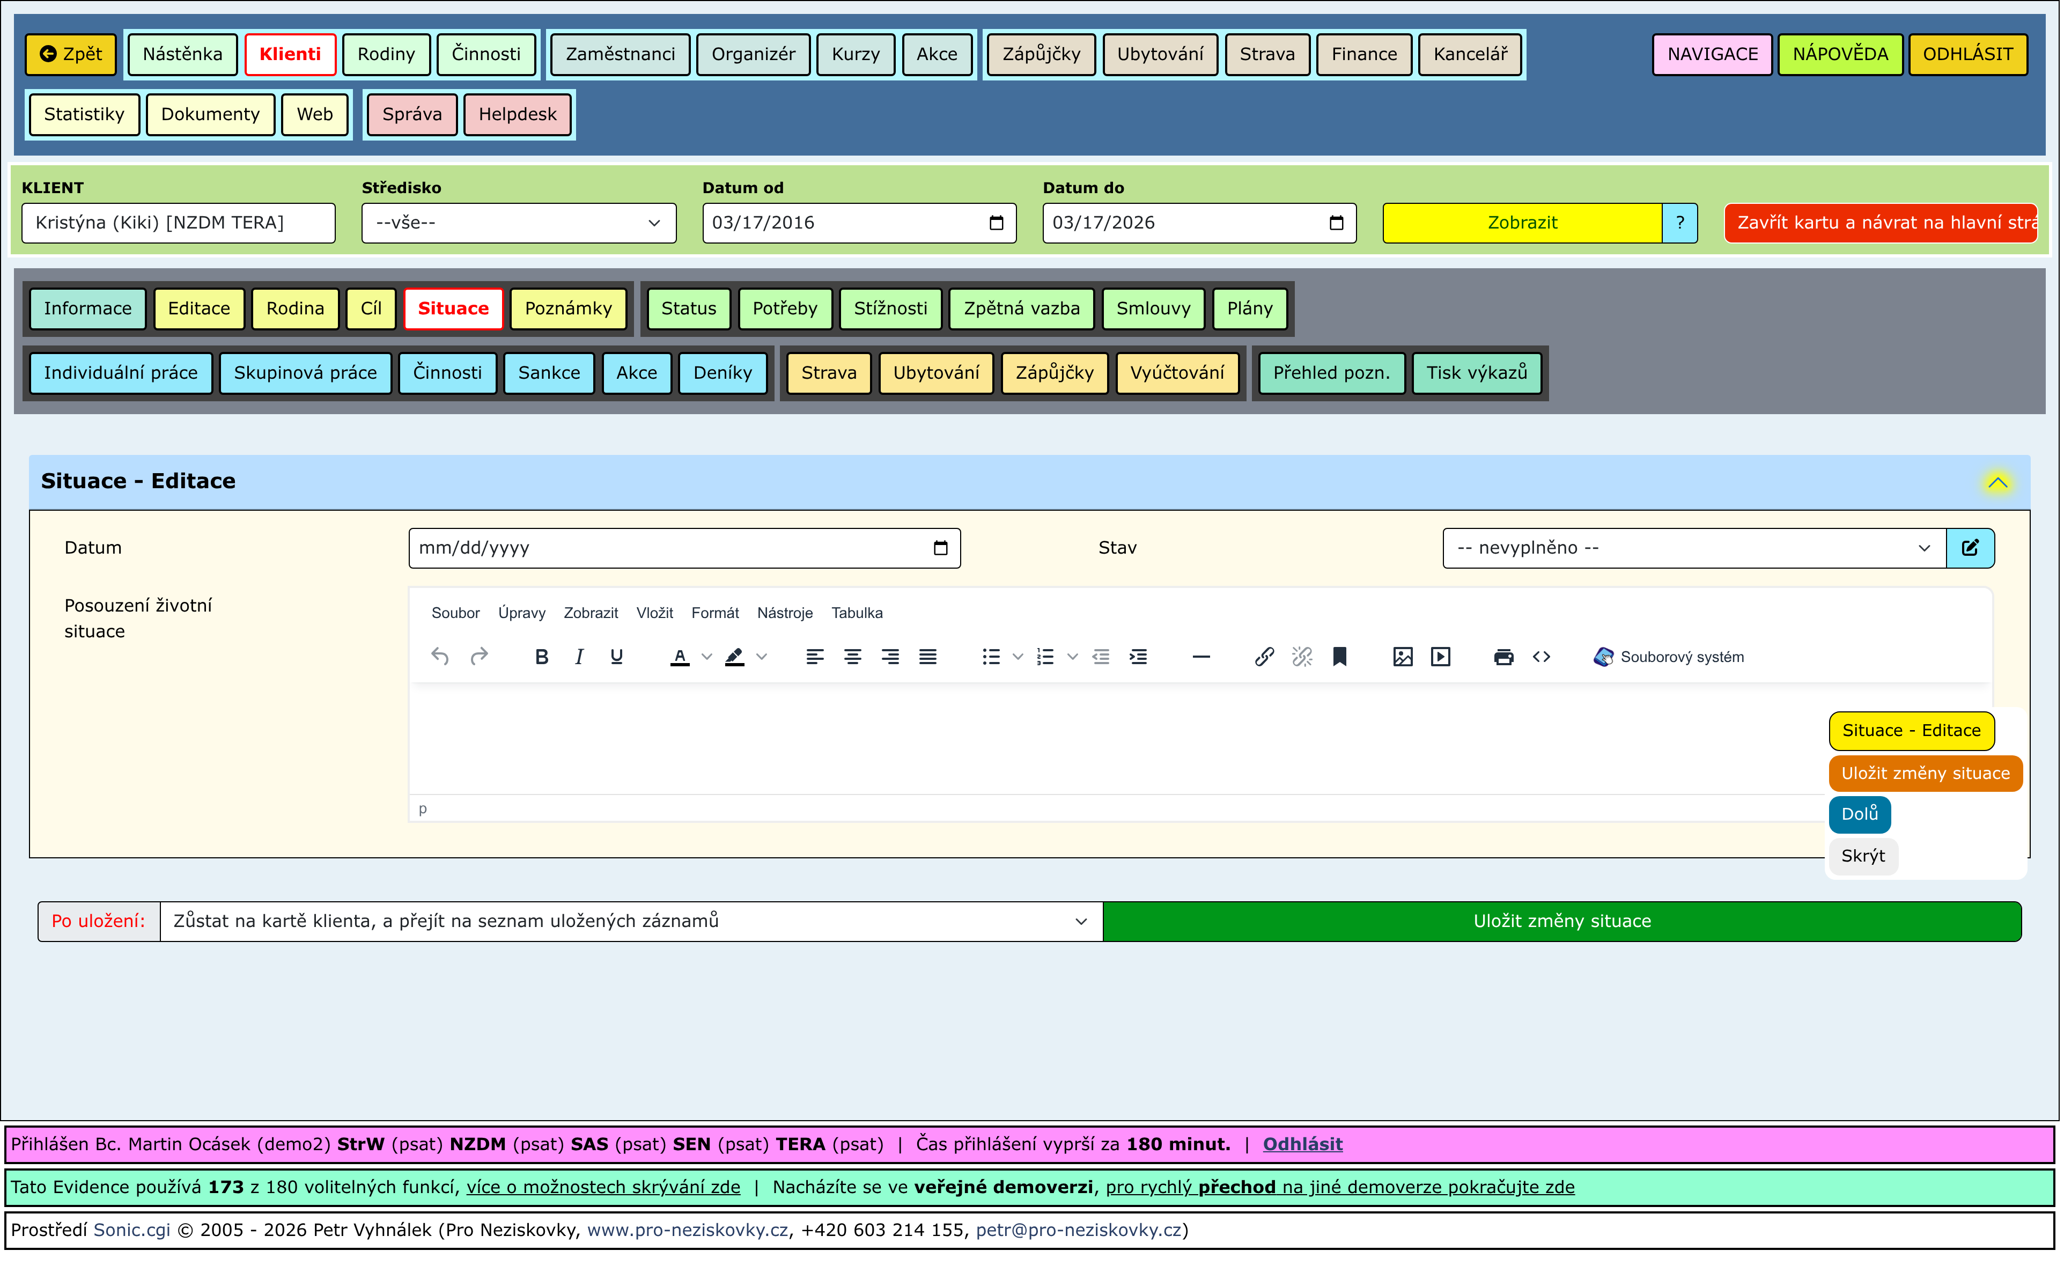This screenshot has height=1280, width=2064.
Task: Switch to the Poznámky tab
Action: (568, 308)
